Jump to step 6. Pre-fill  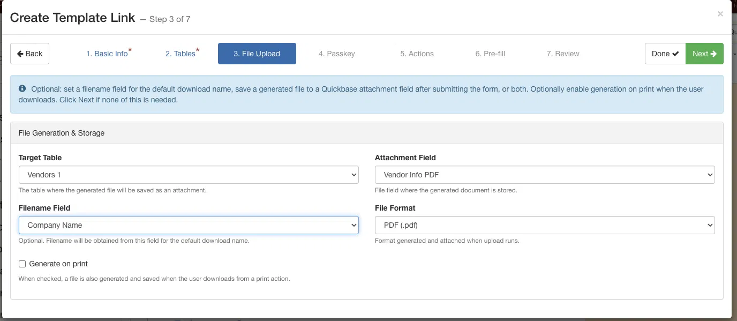490,54
